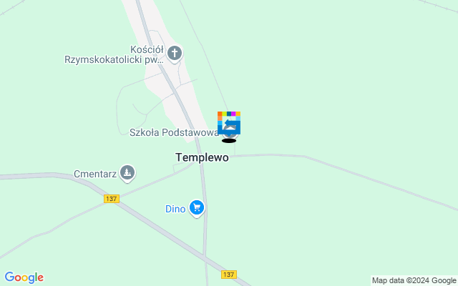Screen dimensions: 458x286
Task: Click the black oval shadow under the marker
Action: pyautogui.click(x=229, y=141)
